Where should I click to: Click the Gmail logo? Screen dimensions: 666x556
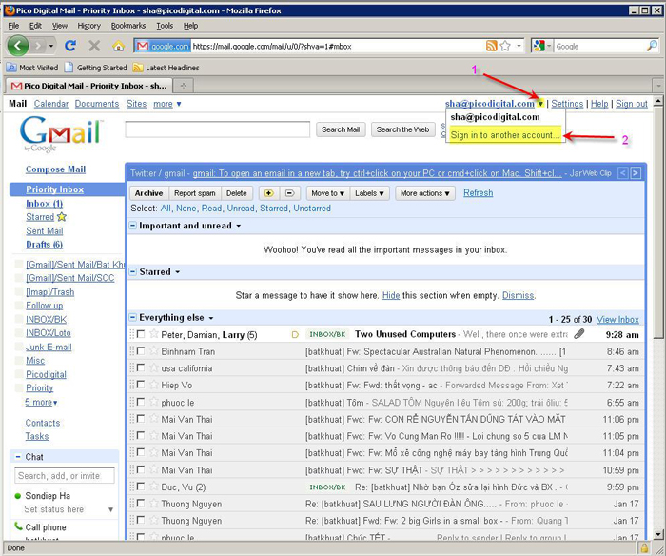pyautogui.click(x=60, y=133)
